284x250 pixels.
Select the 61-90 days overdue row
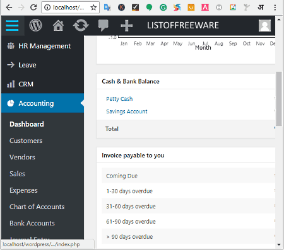pyautogui.click(x=189, y=222)
